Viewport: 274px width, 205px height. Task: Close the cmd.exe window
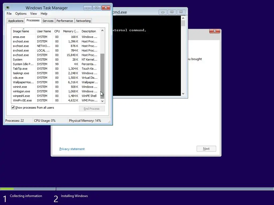181,12
